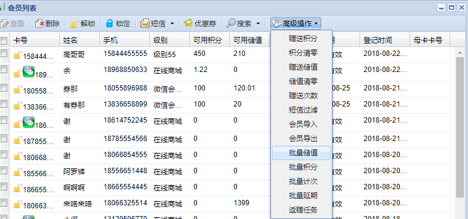This screenshot has height=219, width=468.
Task: Click the lock icon in 有券那's row
Action: [x=18, y=105]
